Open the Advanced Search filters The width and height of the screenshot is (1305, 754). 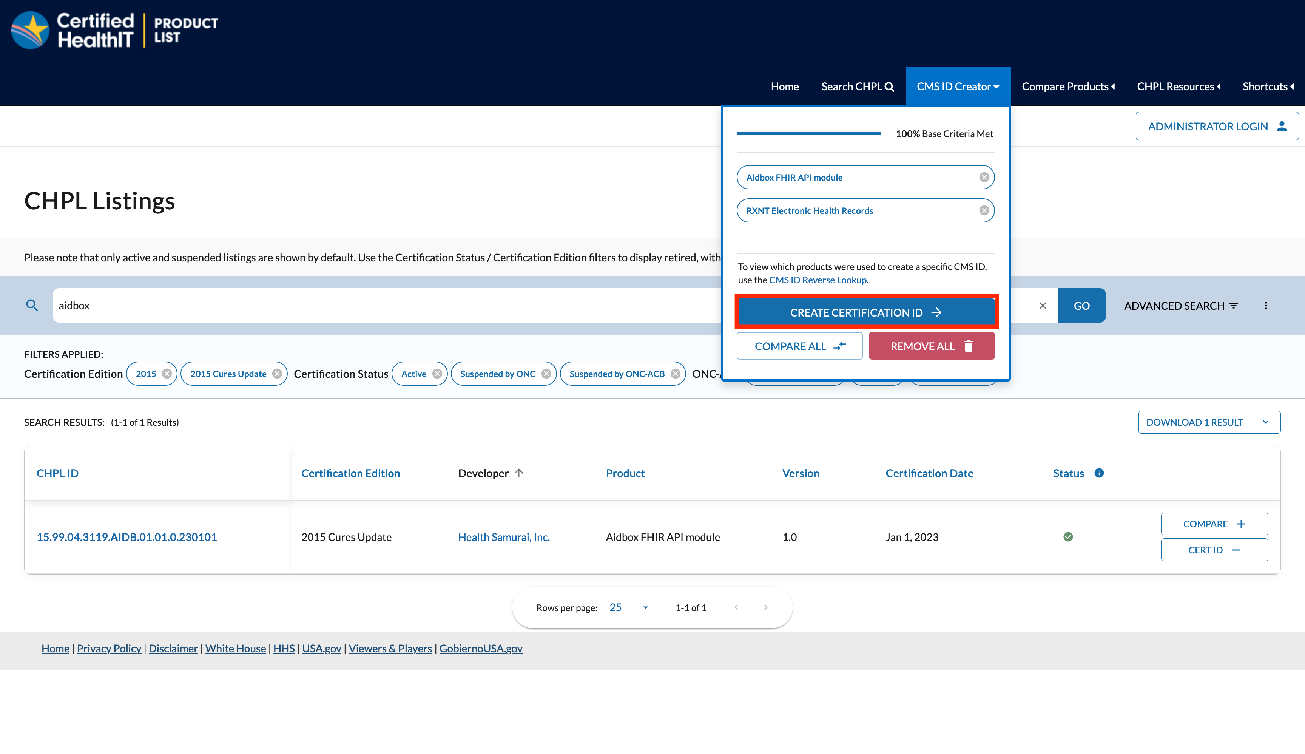pyautogui.click(x=1181, y=306)
